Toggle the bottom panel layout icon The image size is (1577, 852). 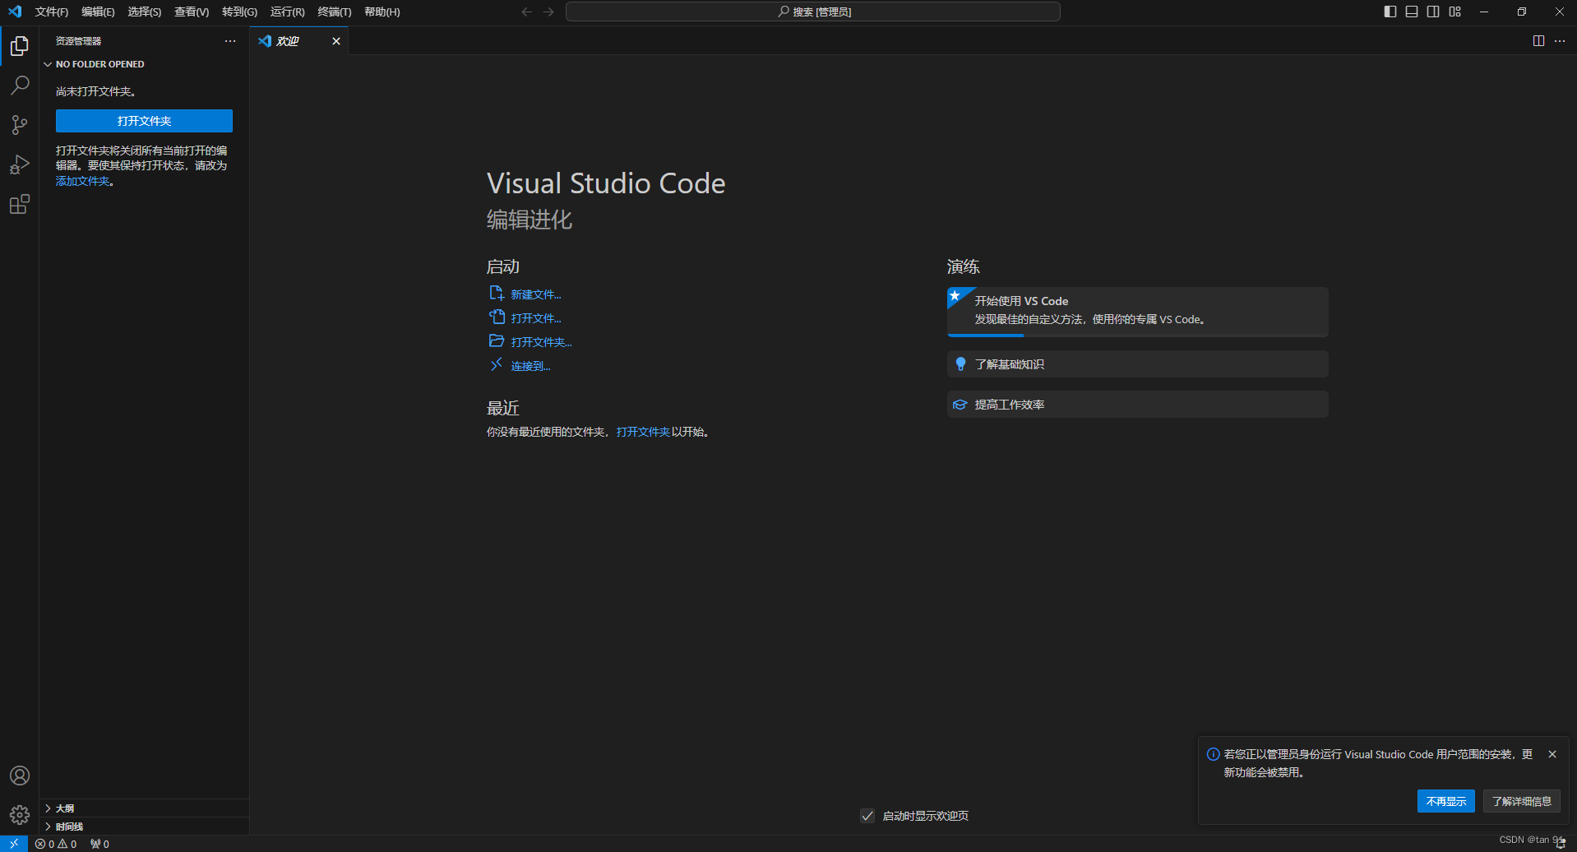click(x=1412, y=12)
